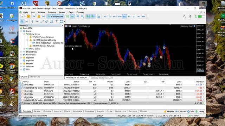Expand the Индикаторы tree node
The width and height of the screenshot is (225, 126).
coord(21,52)
